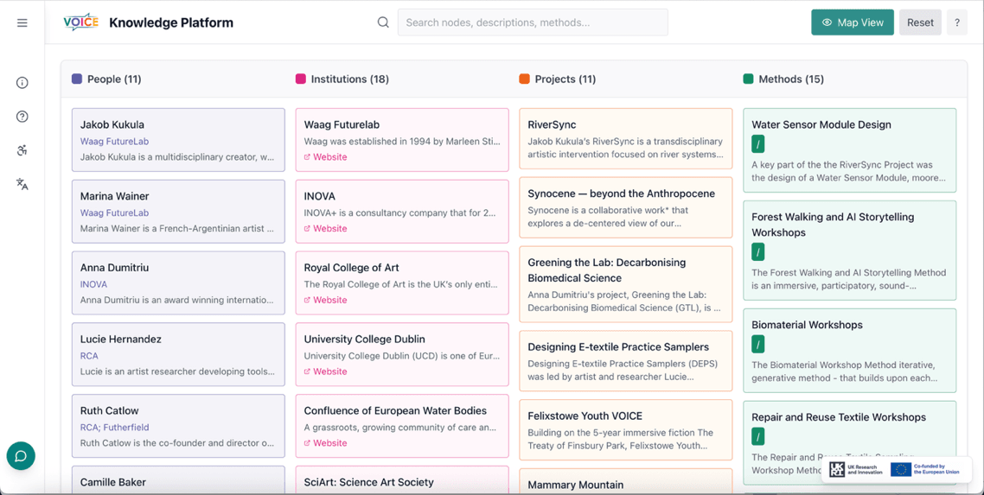Open the University College Dublin title
This screenshot has width=984, height=495.
point(364,339)
